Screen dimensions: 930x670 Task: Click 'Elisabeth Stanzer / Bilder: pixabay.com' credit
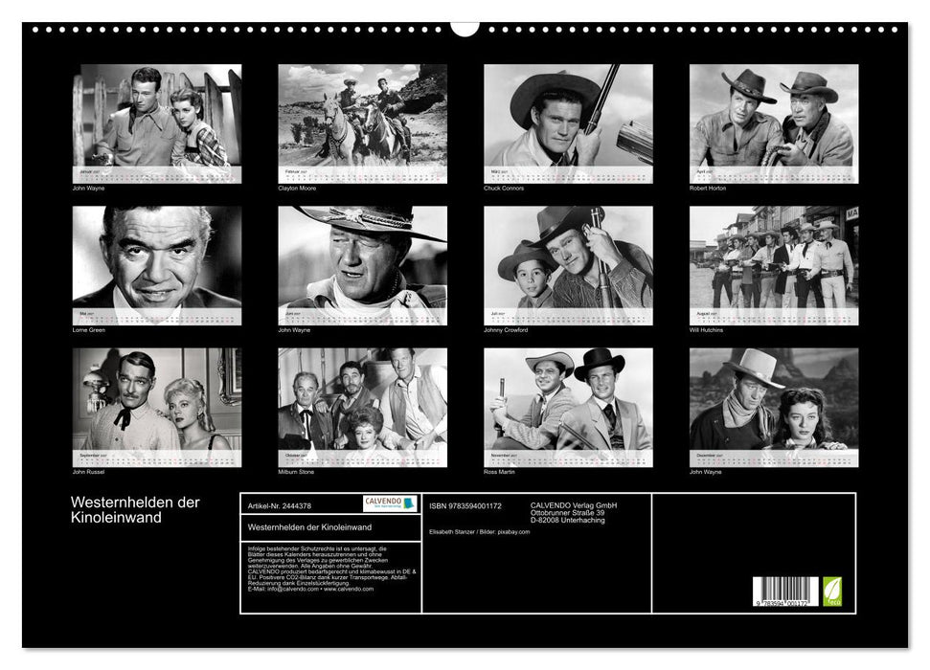coord(479,532)
